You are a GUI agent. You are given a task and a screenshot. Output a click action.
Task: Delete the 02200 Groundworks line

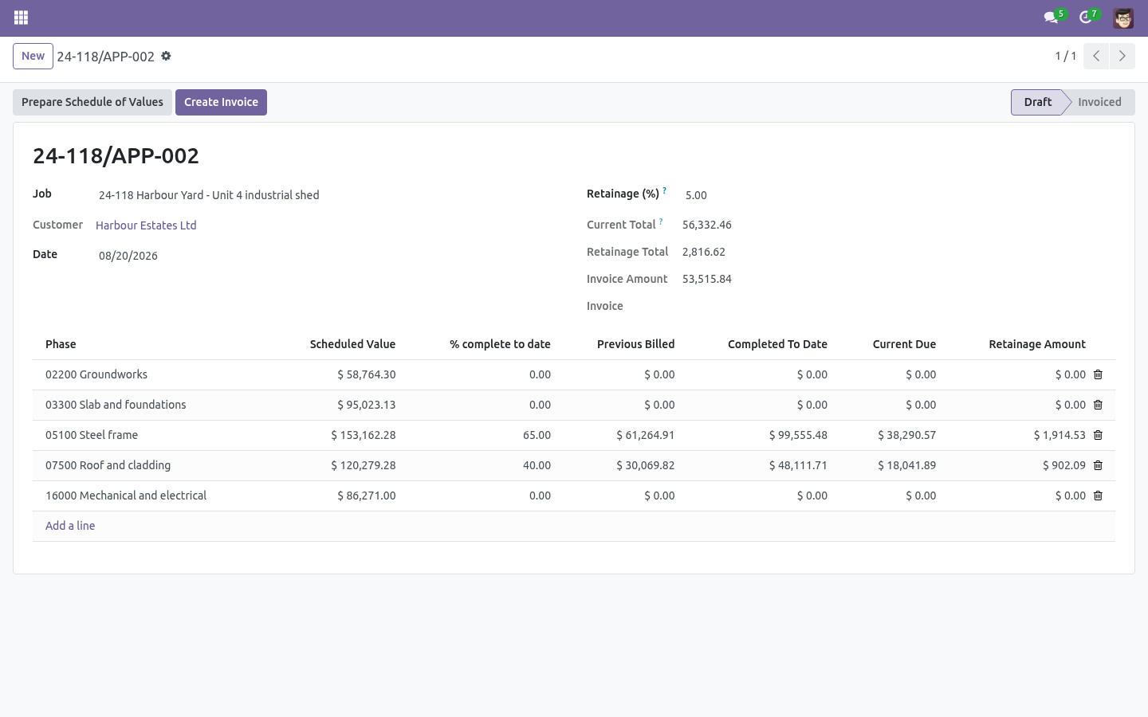1098,374
